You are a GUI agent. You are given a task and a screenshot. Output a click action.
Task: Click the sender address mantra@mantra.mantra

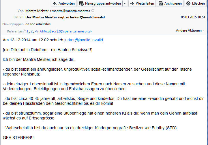tap(70, 11)
